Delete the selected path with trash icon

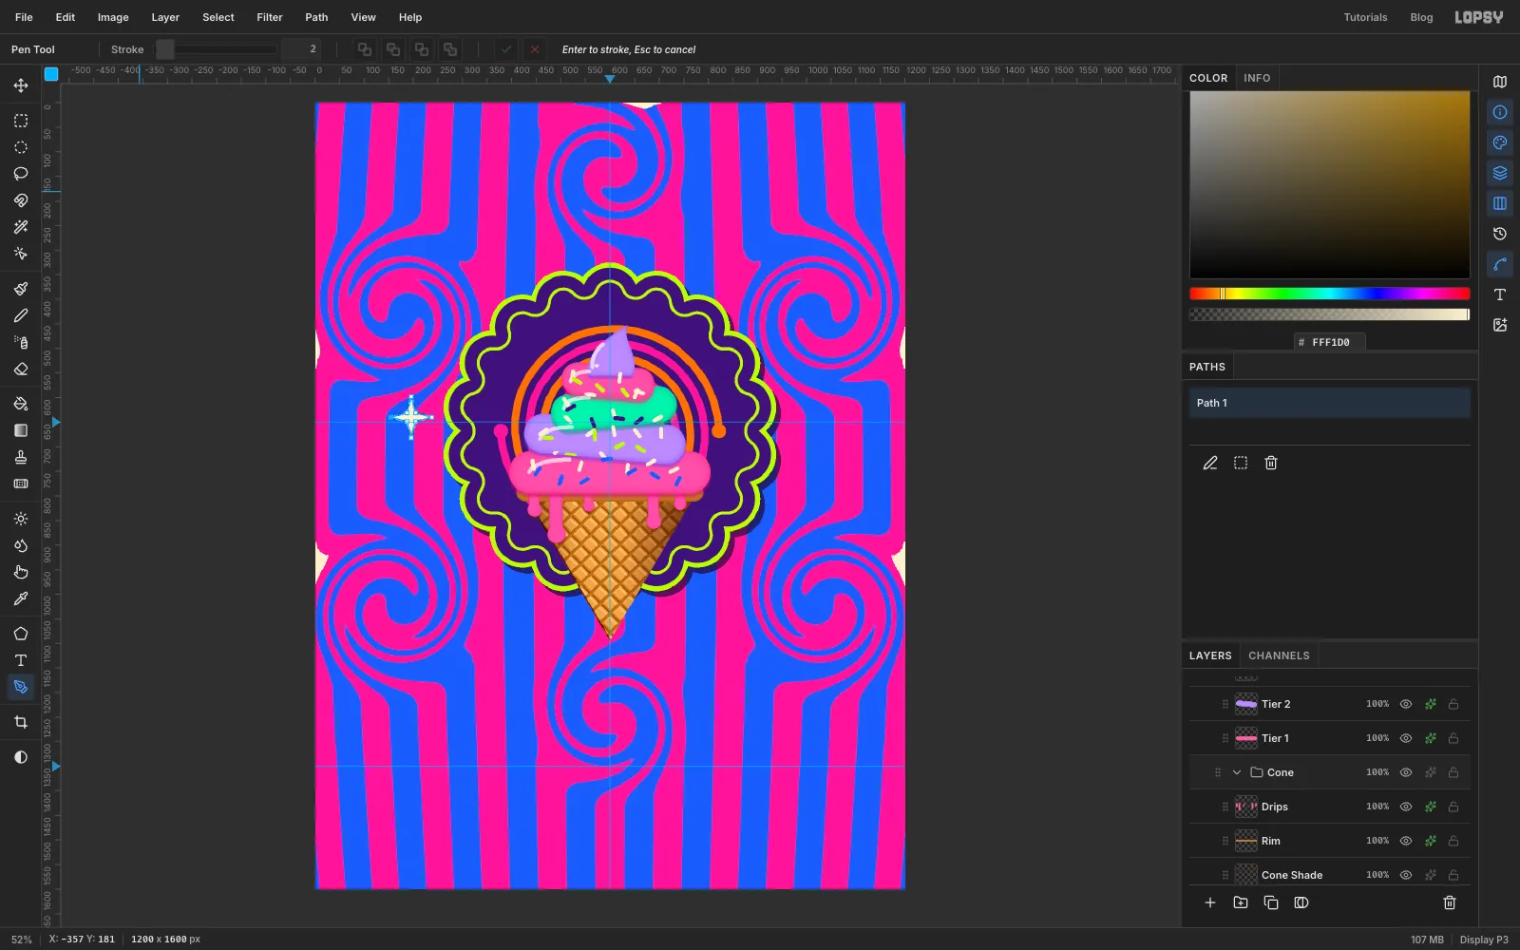click(1271, 463)
